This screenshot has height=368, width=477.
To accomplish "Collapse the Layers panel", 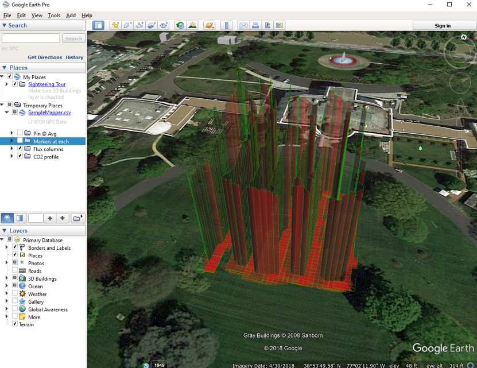I will click(5, 231).
